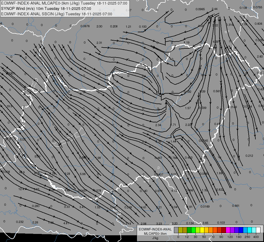The image size is (264, 242).
Task: Click the legend scale label 250
Action: click(247, 237)
